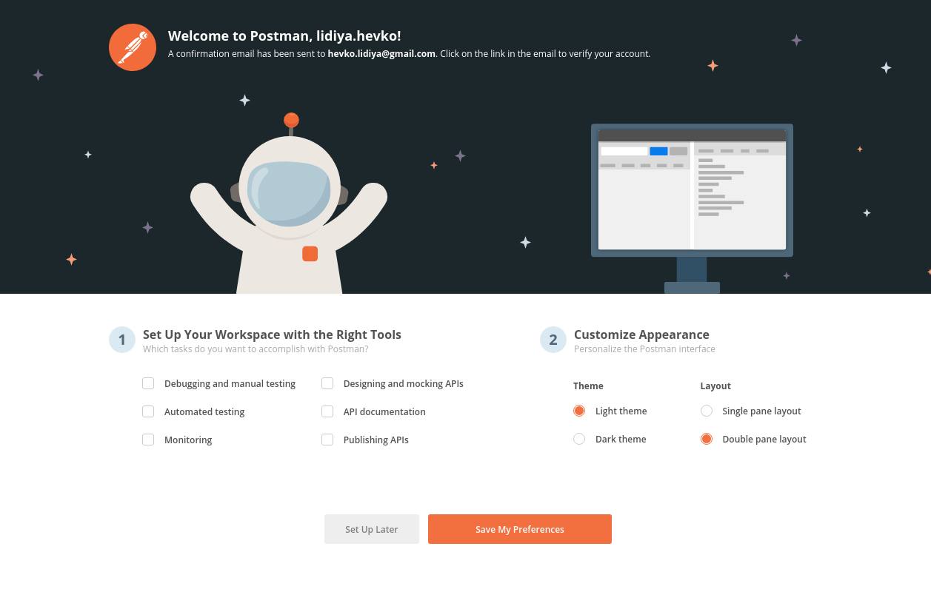This screenshot has width=931, height=609.
Task: Click Set Up Your Workspace heading
Action: (x=272, y=334)
